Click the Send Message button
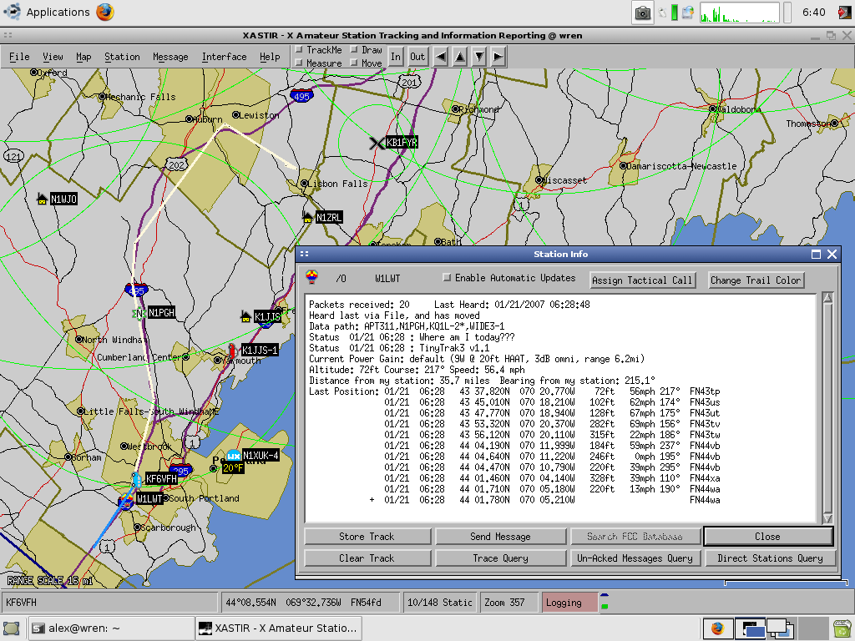 point(501,537)
